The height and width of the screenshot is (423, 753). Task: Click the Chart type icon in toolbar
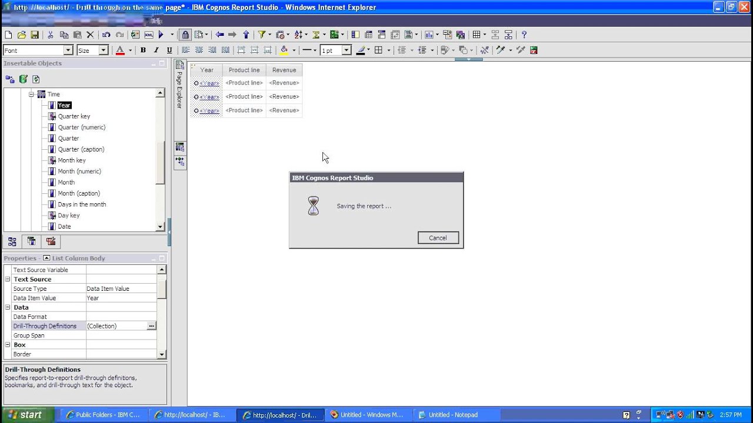[x=429, y=35]
